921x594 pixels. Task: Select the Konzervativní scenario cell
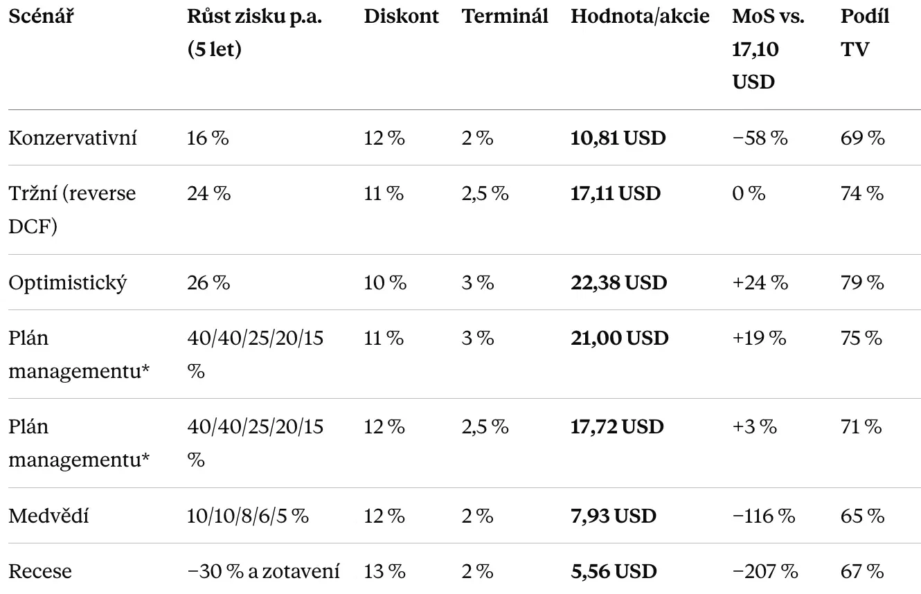pyautogui.click(x=73, y=138)
